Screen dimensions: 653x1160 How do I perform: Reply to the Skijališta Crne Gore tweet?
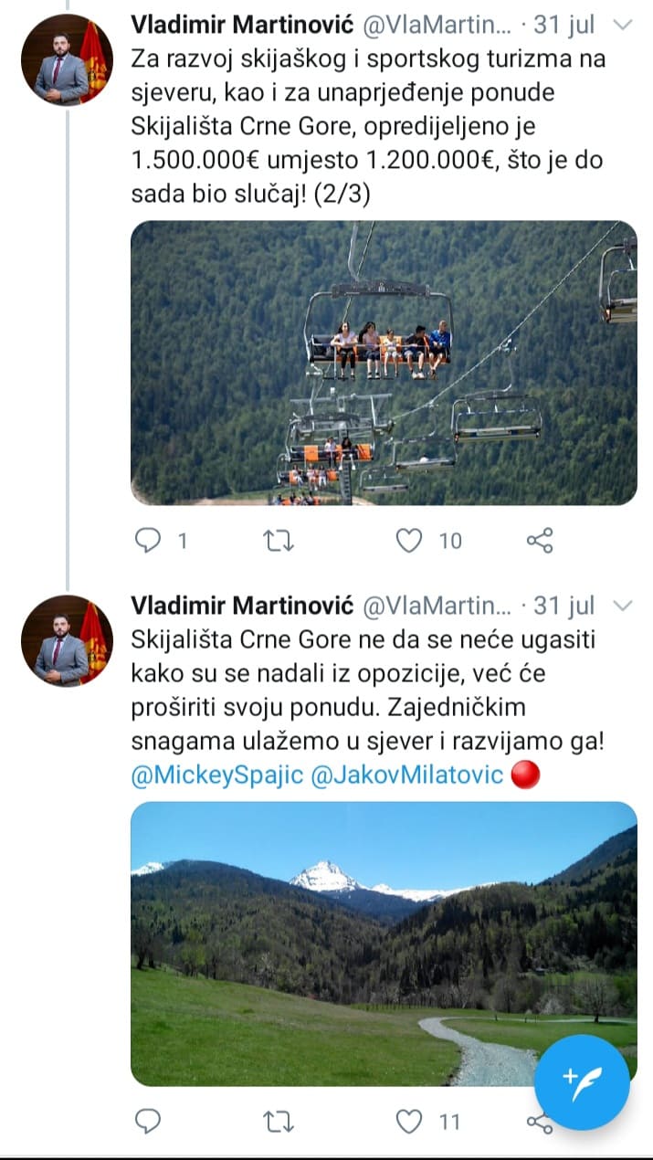tap(147, 1120)
